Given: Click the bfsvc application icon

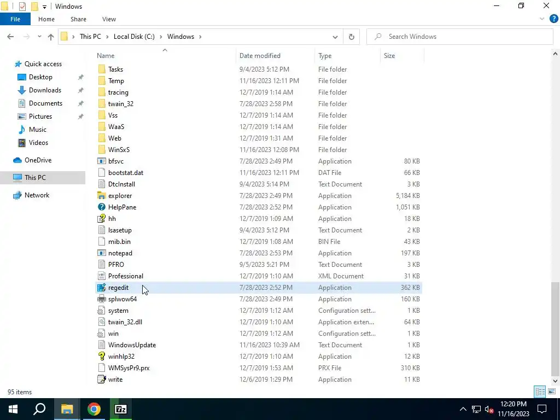Looking at the screenshot, I should pyautogui.click(x=101, y=161).
